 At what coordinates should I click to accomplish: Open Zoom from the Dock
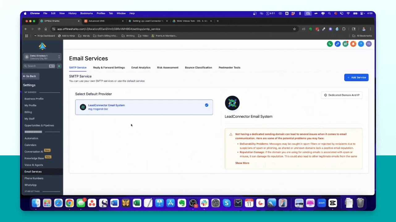coord(322,203)
